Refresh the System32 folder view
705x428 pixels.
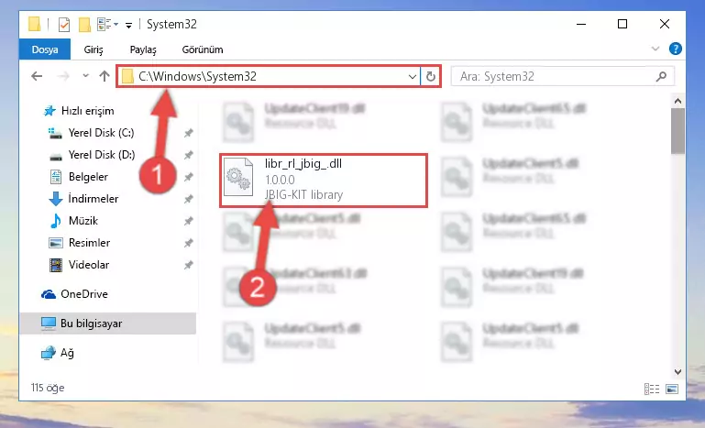pos(430,76)
